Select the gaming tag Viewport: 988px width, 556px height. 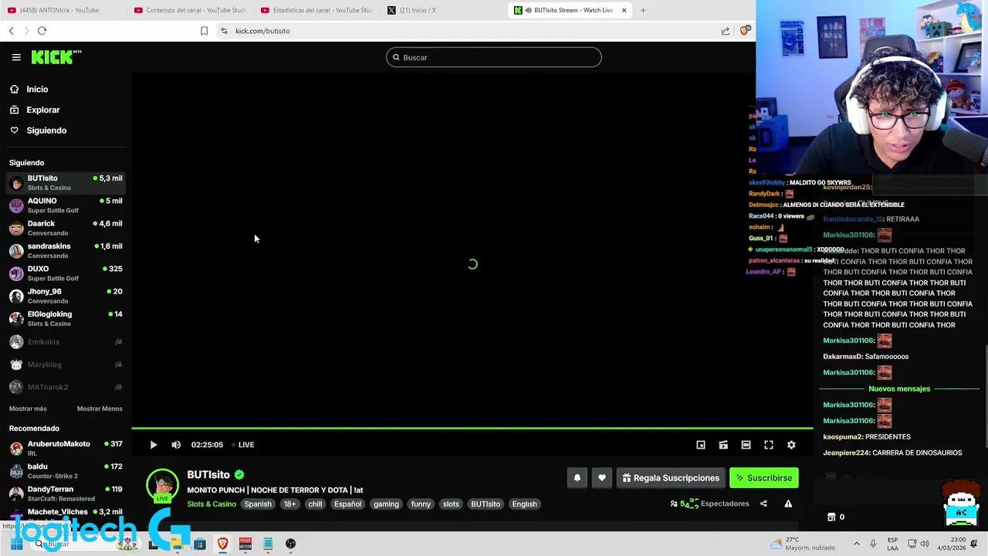coord(386,504)
